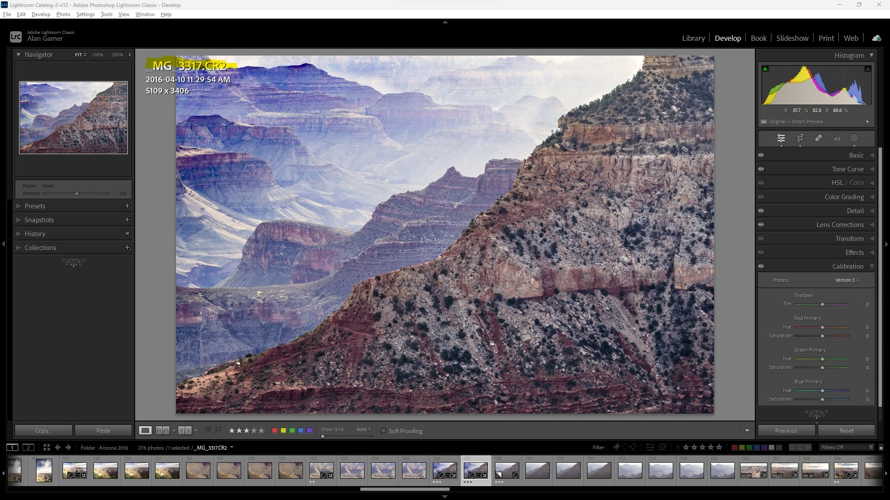Image resolution: width=890 pixels, height=500 pixels.
Task: Open the Settings menu
Action: pos(85,14)
